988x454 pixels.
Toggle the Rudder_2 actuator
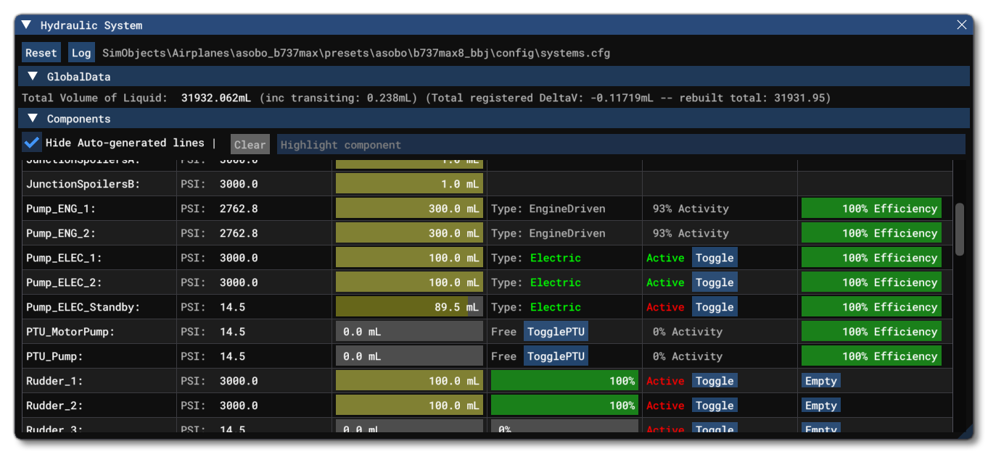pyautogui.click(x=715, y=405)
